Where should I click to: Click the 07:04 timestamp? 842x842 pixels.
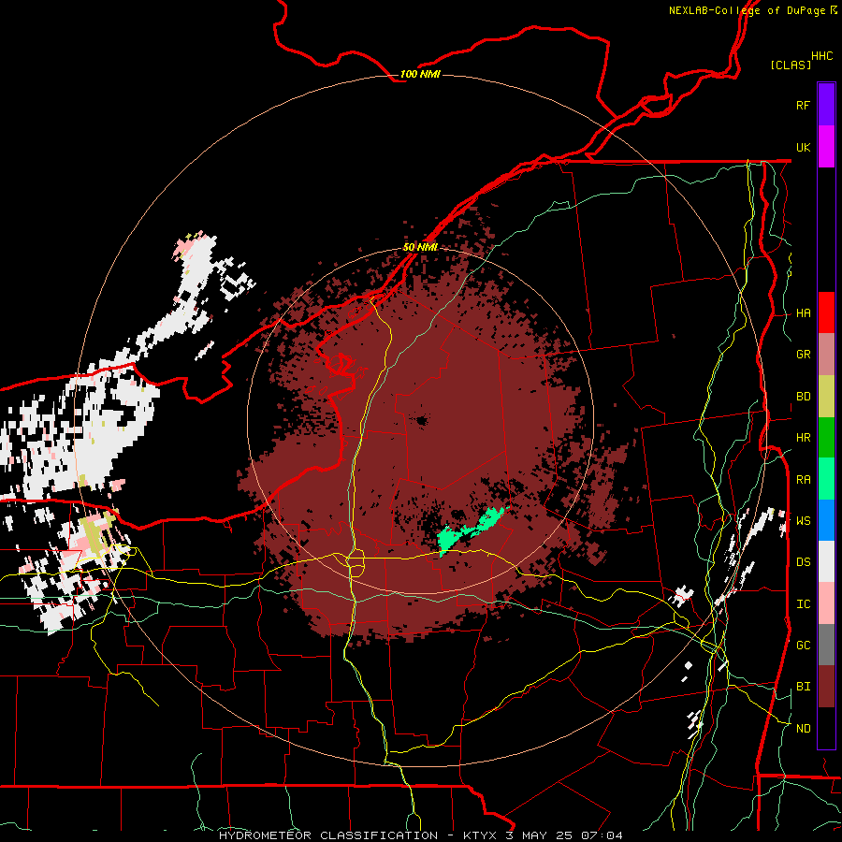click(x=600, y=835)
